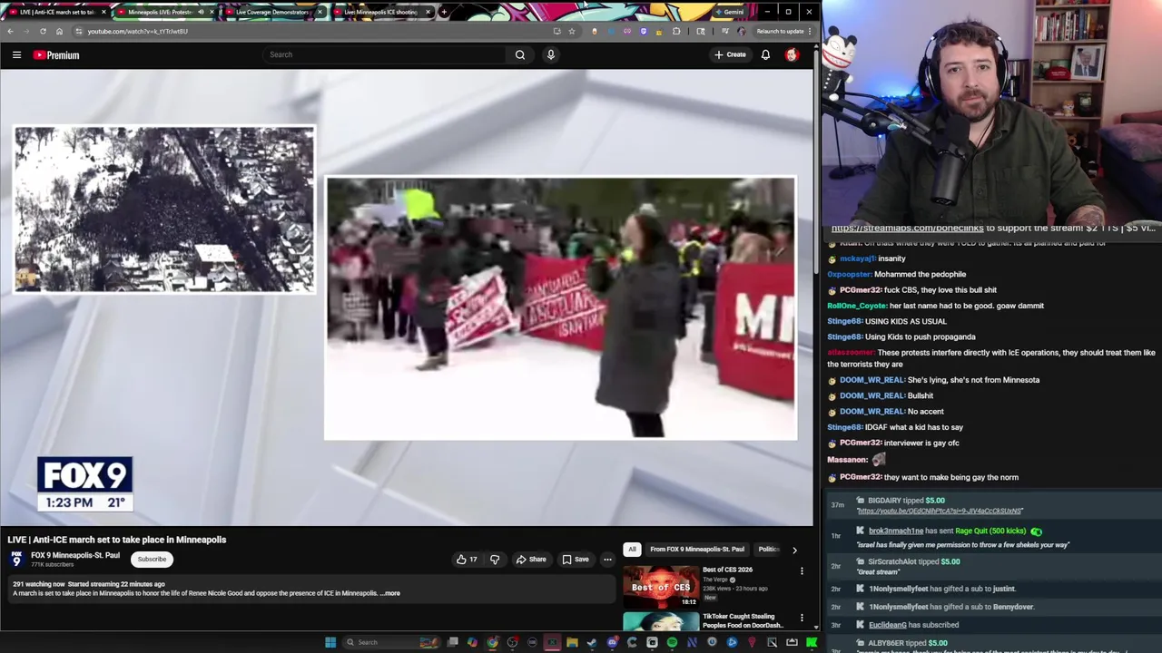Open Discord from the taskbar
Screen dimensions: 1162x653
[612, 642]
